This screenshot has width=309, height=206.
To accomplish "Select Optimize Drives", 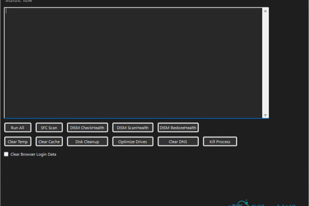I will click(x=133, y=141).
